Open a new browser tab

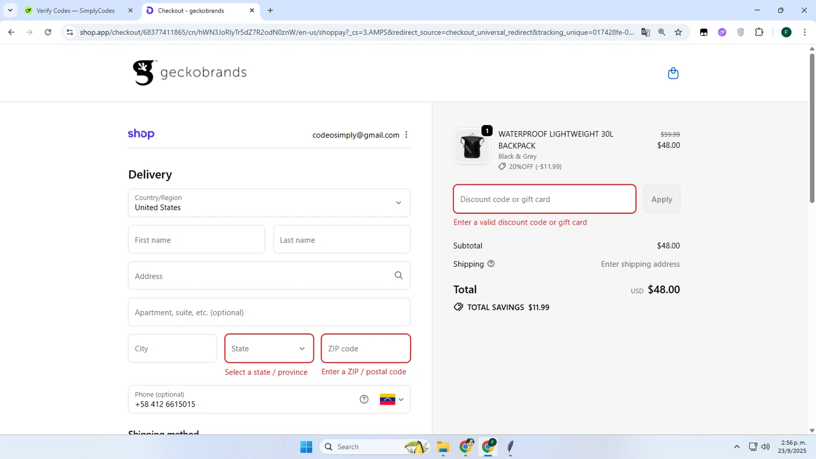click(x=270, y=10)
